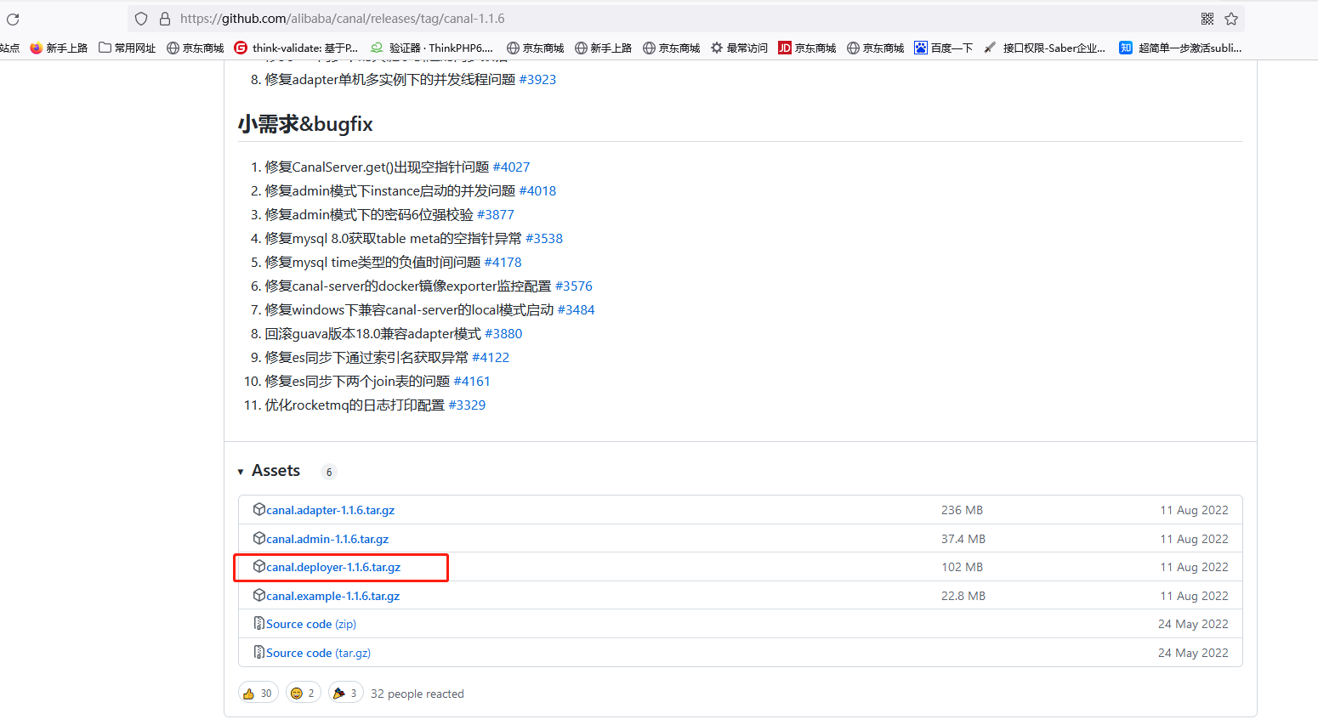Screen dimensions: 1318x725
Task: Click the 24 May 2022 date of Source code (zip)
Action: point(1193,624)
